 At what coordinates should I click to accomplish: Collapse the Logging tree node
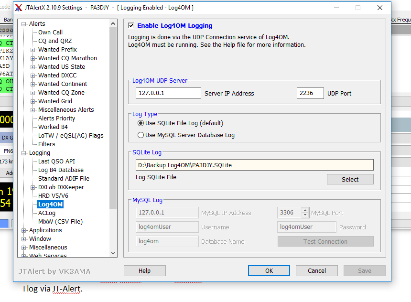[x=23, y=153]
